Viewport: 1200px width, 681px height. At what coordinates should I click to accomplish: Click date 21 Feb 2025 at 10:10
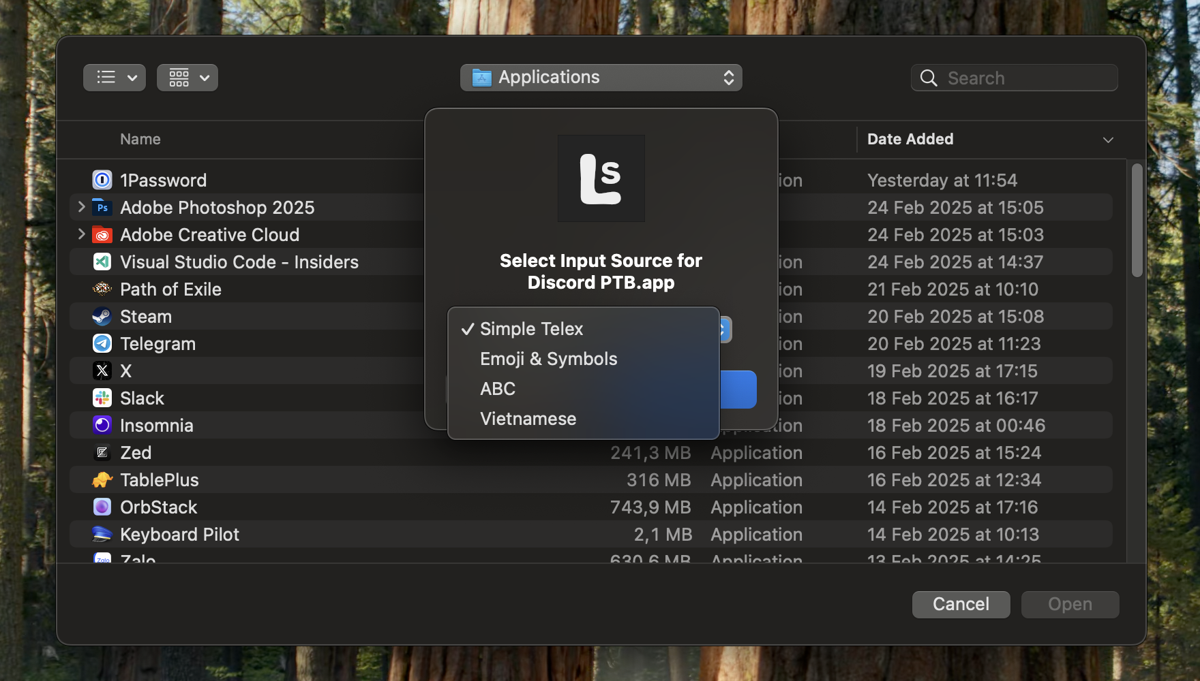point(952,289)
